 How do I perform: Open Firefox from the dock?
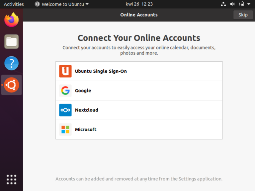(11, 20)
